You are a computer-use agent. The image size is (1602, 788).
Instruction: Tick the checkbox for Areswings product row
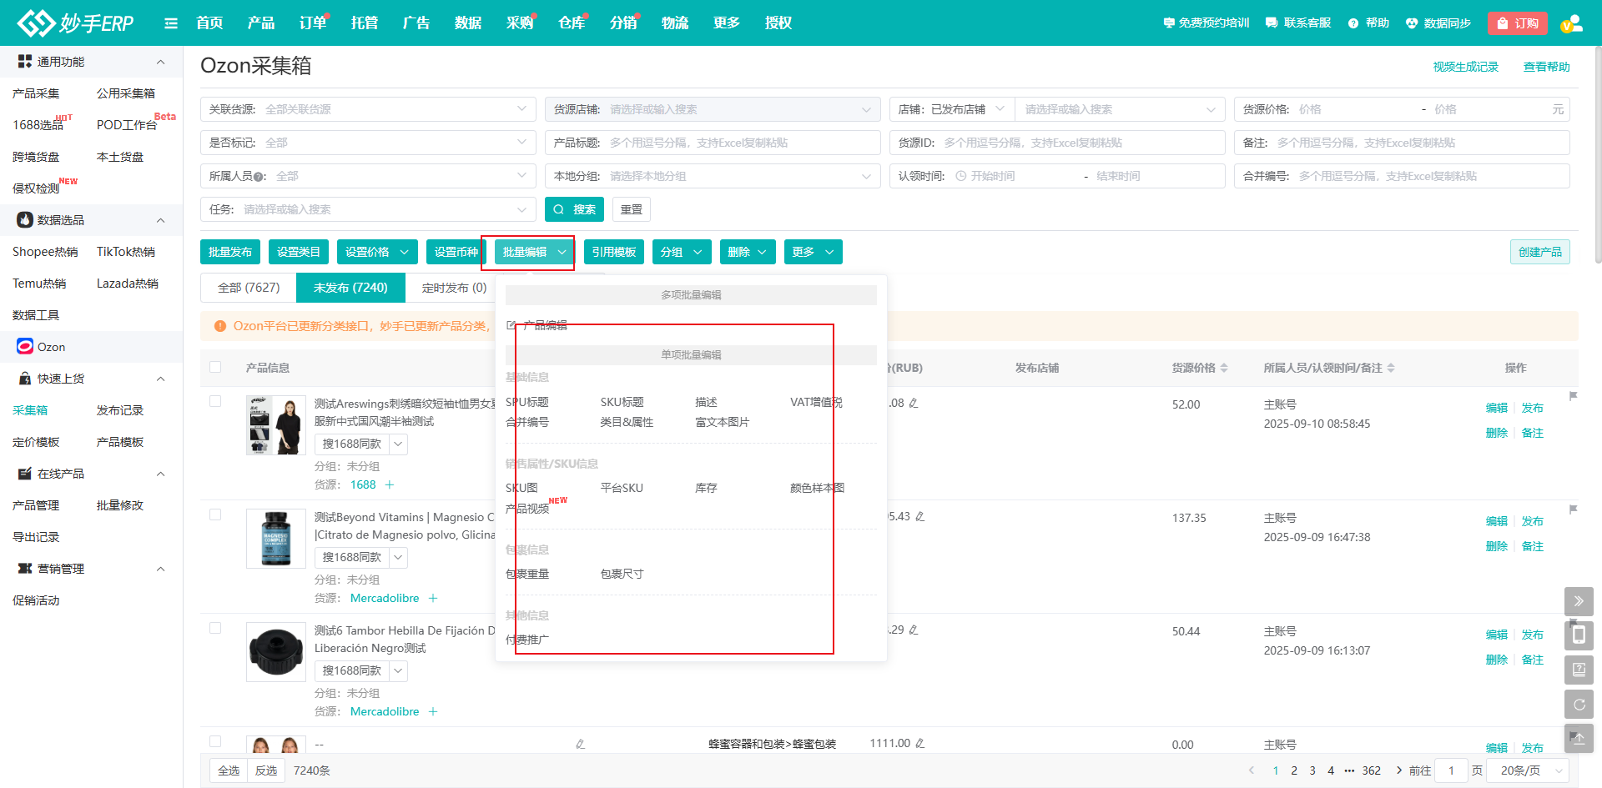tap(215, 401)
